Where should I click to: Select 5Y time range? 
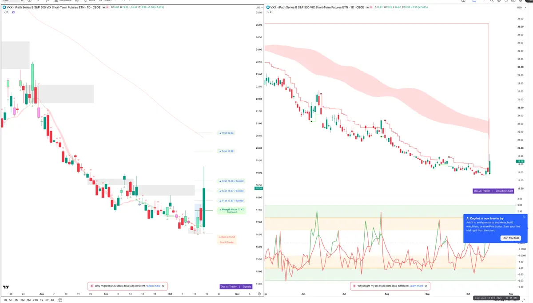[x=47, y=300]
